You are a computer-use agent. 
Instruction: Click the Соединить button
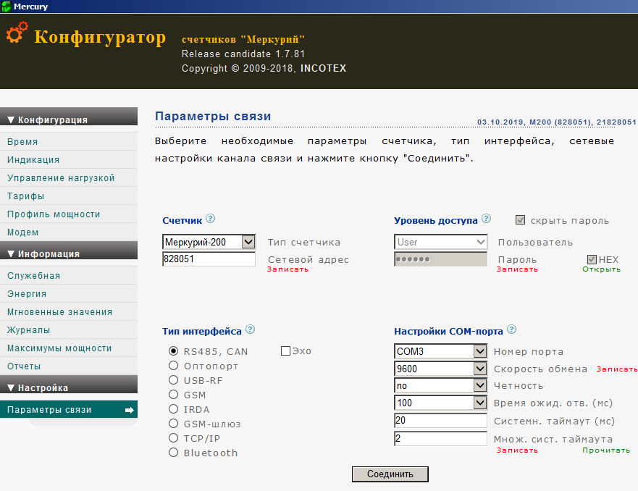(390, 474)
